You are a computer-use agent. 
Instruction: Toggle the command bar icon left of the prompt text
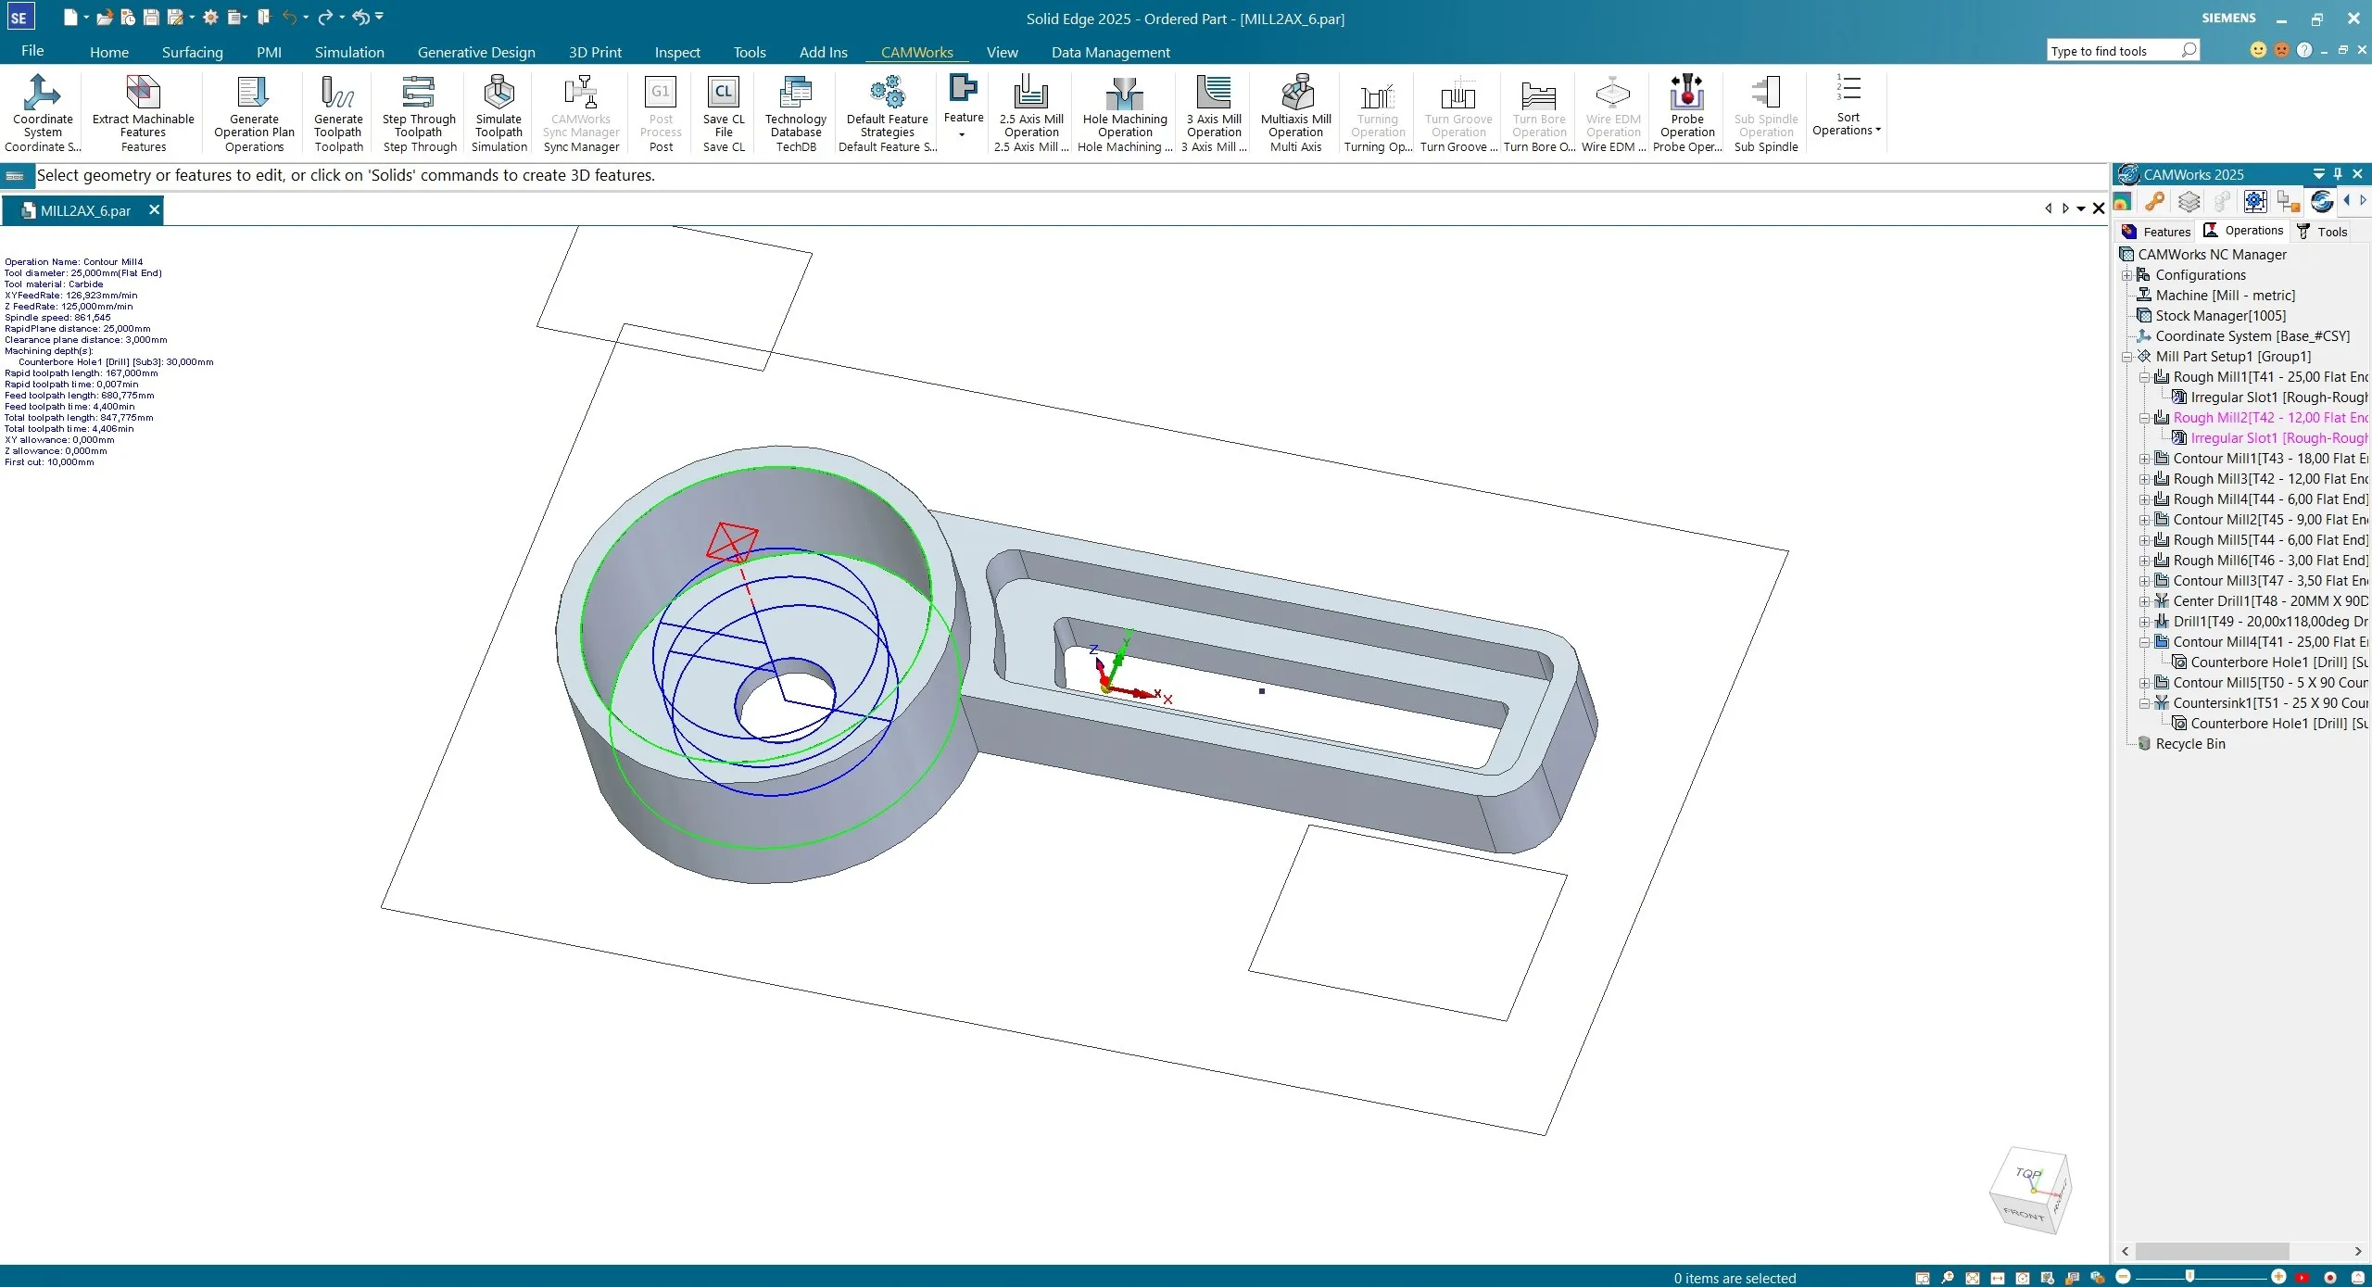coord(15,176)
